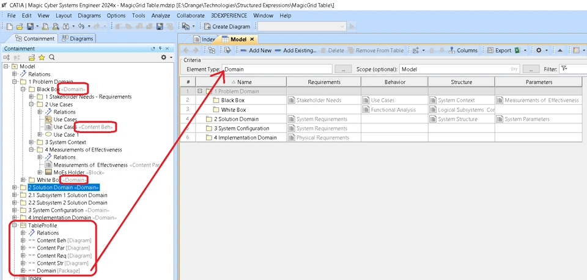Collapse the Model root node
Screen dimensions: 587x280
click(6, 66)
